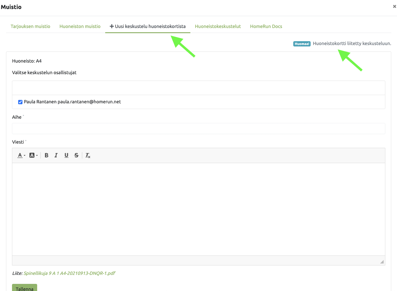Open the HomeRun Docs tab
The height and width of the screenshot is (291, 397).
(266, 26)
